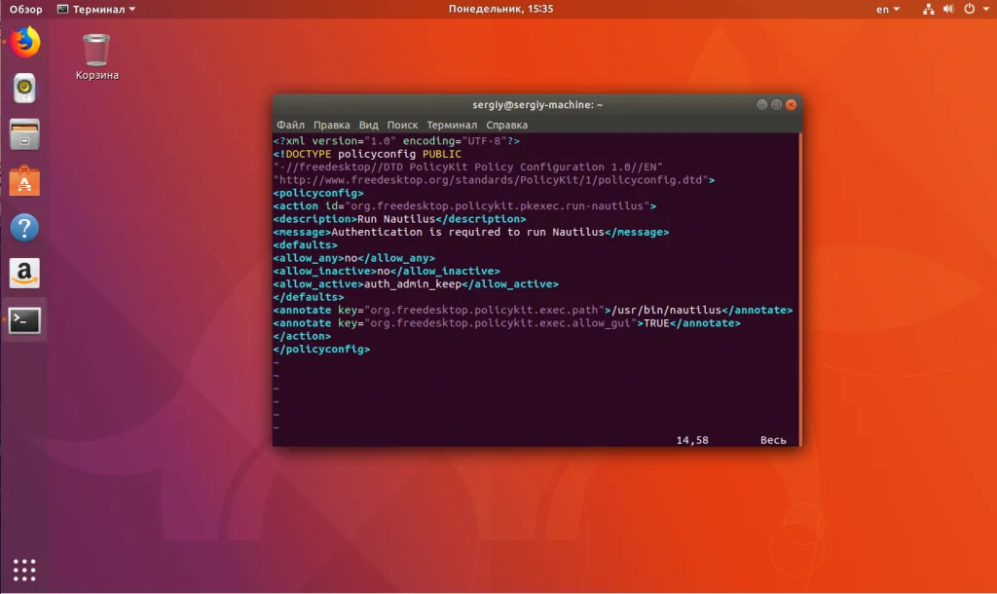Image resolution: width=997 pixels, height=594 pixels.
Task: Open the Поиск menu
Action: click(402, 125)
